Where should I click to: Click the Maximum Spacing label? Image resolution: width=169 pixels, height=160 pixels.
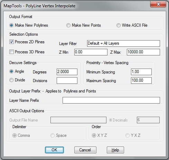click(x=101, y=81)
